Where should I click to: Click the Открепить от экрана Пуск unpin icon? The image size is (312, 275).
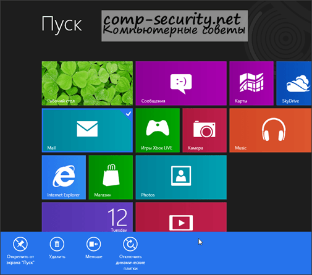(x=20, y=244)
